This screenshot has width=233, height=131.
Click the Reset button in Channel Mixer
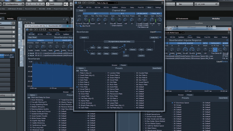(81, 10)
